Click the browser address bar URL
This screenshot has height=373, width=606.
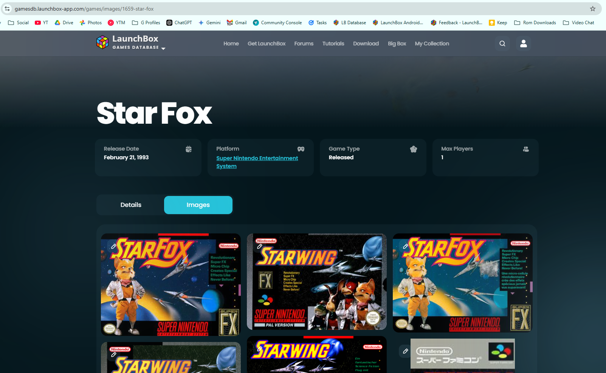84,9
